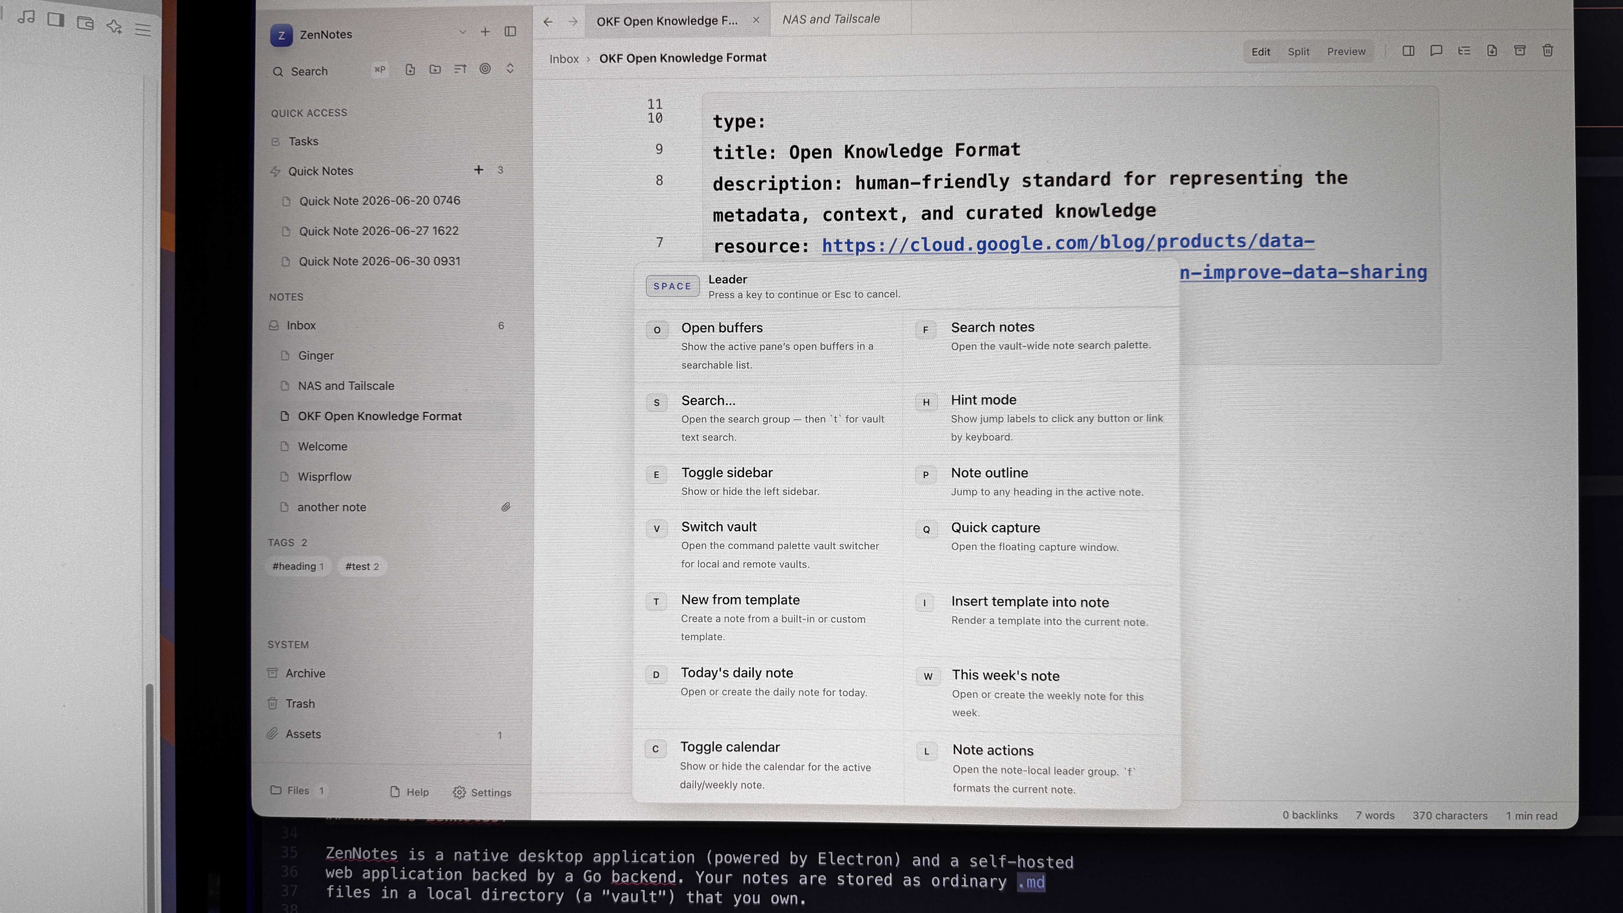Click the ZenNotes Z logo
This screenshot has width=1623, height=913.
click(x=282, y=35)
